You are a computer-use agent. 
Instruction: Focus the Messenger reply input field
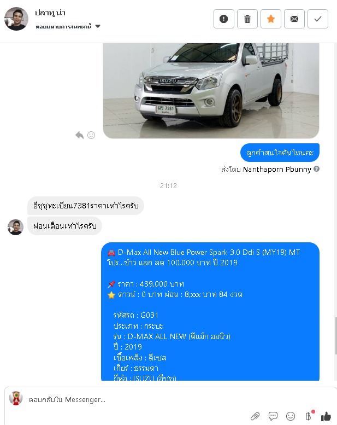pos(170,399)
